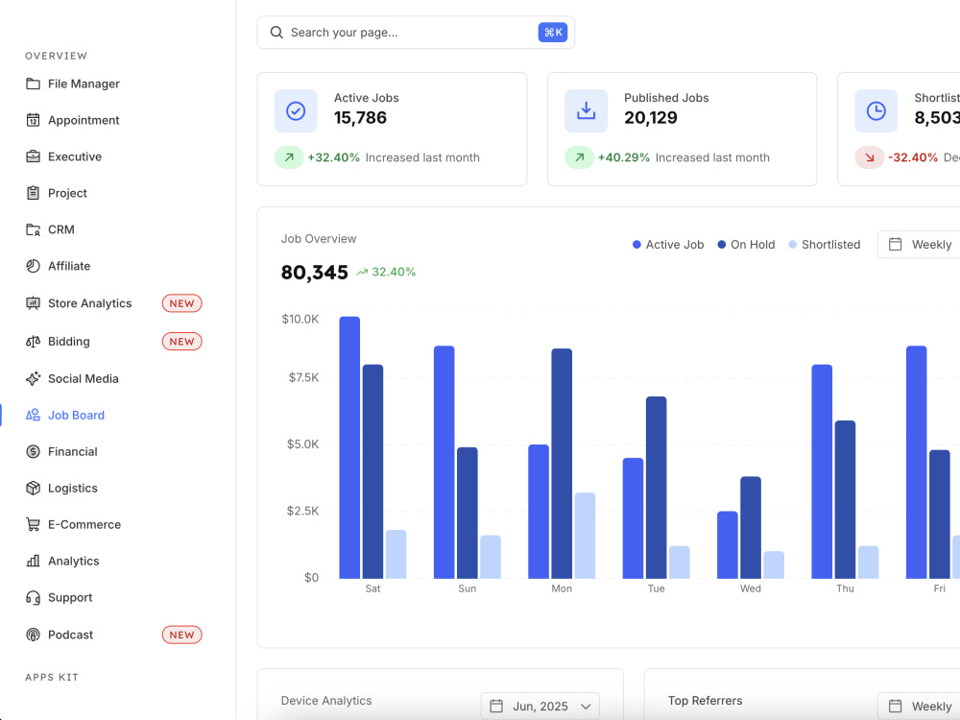Click the Social Media sparkle icon

tap(33, 378)
